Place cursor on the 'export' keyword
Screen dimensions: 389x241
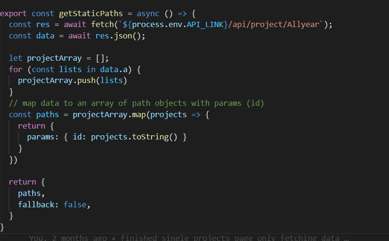click(13, 14)
